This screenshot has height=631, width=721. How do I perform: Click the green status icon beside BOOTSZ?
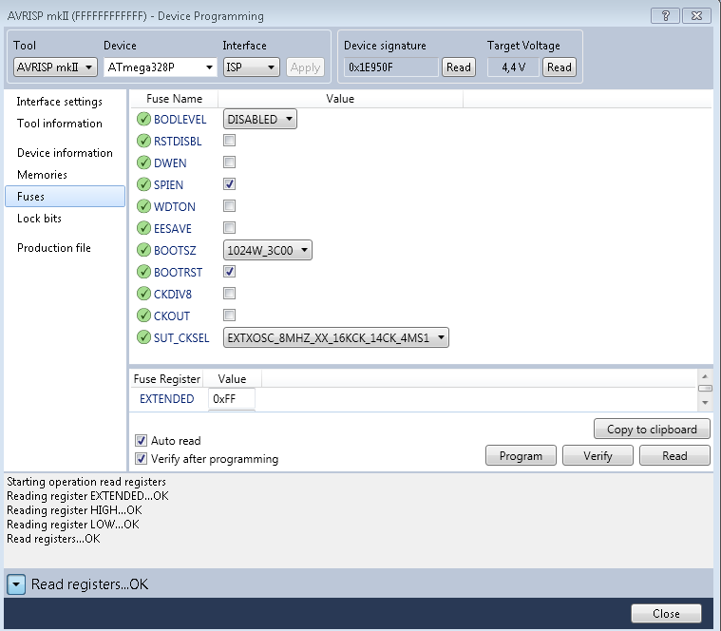pyautogui.click(x=144, y=250)
